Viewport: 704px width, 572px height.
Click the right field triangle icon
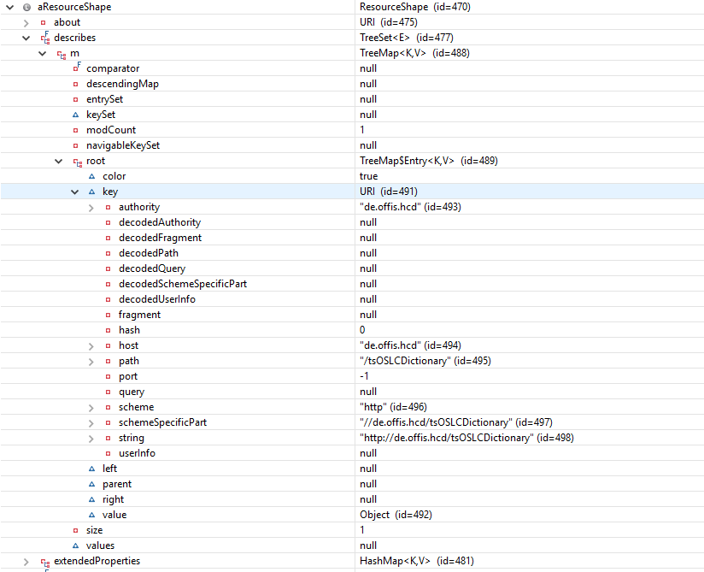click(91, 499)
